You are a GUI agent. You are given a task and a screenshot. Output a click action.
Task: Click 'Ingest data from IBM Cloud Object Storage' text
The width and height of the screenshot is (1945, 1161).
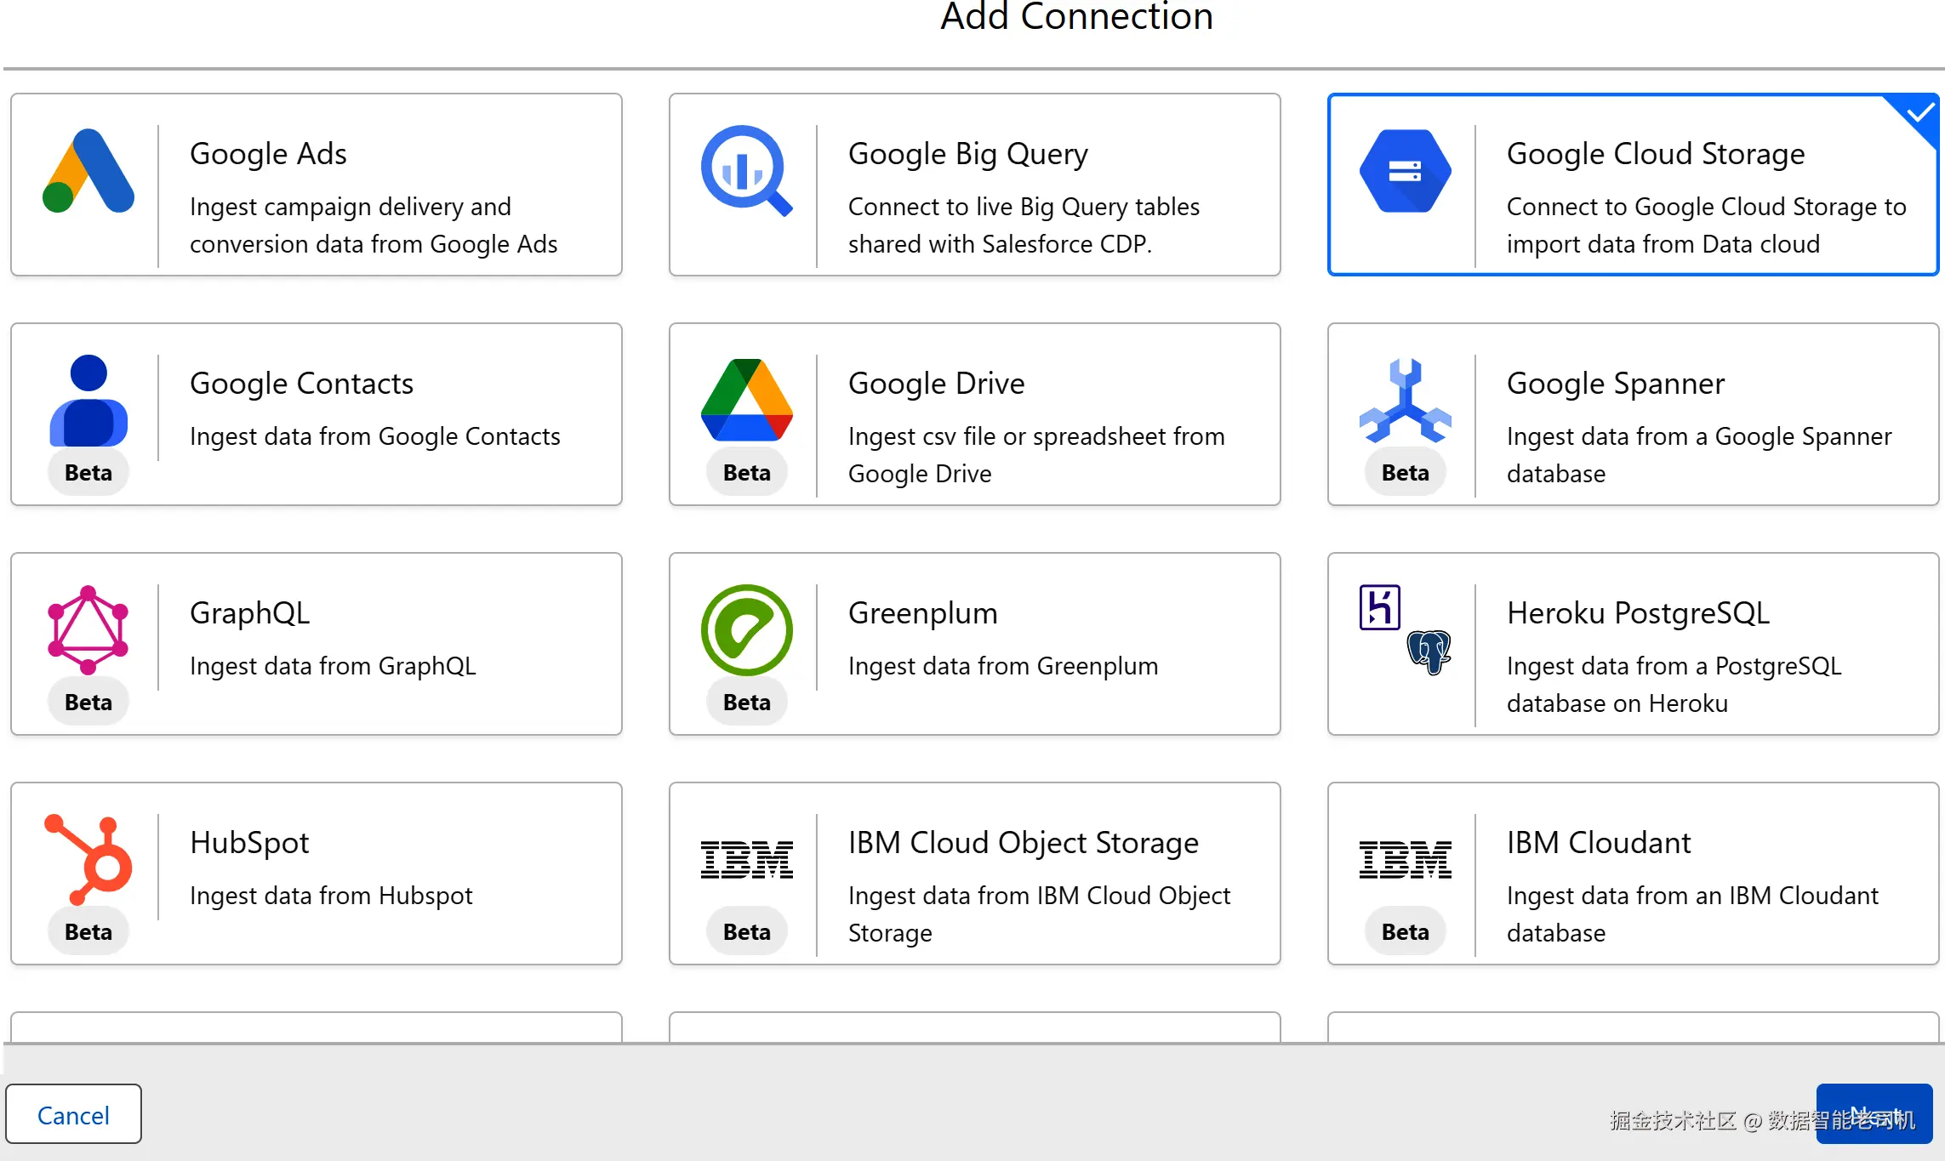(x=1040, y=913)
